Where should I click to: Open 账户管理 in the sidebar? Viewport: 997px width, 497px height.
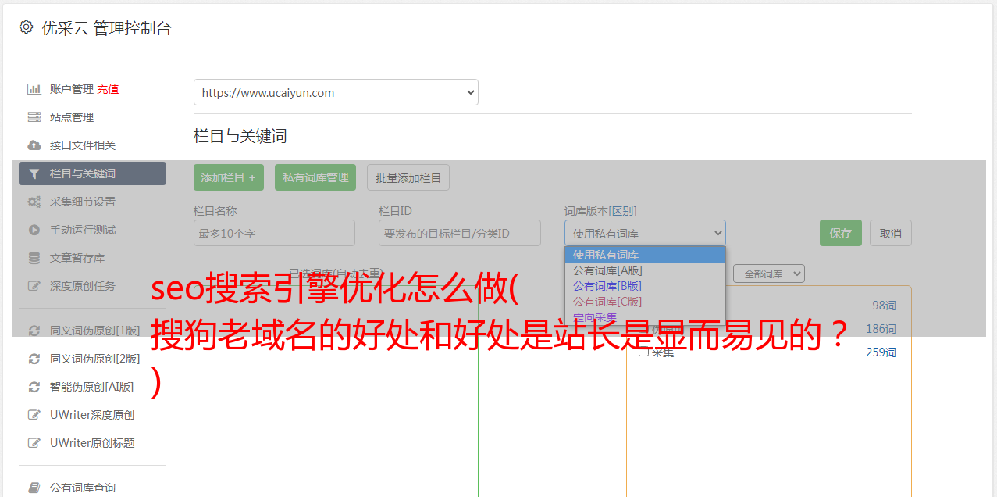click(x=71, y=89)
